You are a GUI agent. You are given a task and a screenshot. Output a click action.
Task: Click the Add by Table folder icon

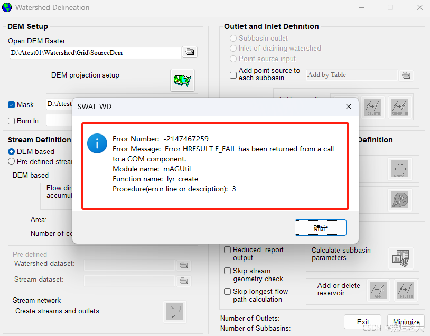(x=406, y=75)
